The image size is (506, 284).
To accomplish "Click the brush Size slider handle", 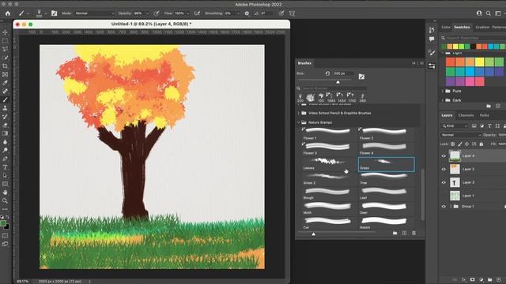I will click(338, 82).
